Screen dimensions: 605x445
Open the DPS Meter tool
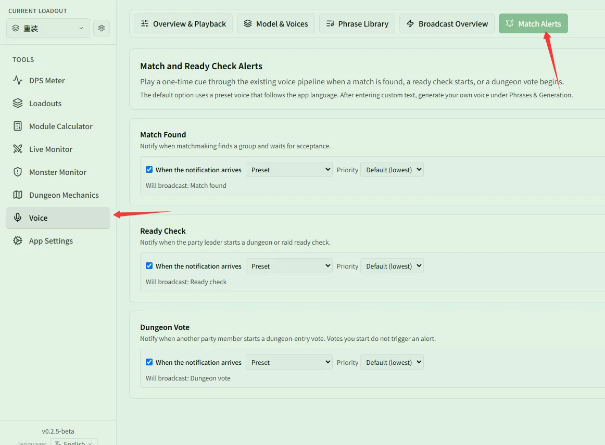58,80
